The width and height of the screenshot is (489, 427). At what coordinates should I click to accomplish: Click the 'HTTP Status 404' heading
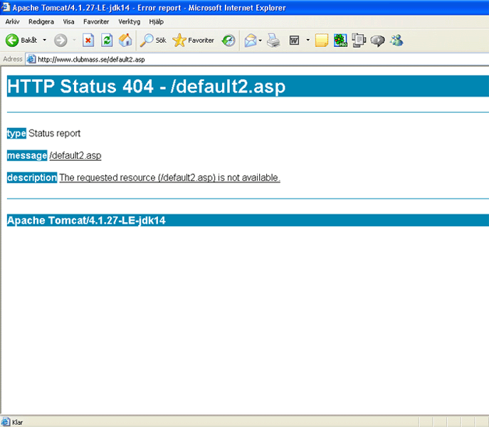click(146, 86)
